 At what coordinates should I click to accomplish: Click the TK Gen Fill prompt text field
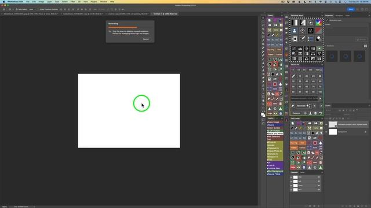pos(304,98)
